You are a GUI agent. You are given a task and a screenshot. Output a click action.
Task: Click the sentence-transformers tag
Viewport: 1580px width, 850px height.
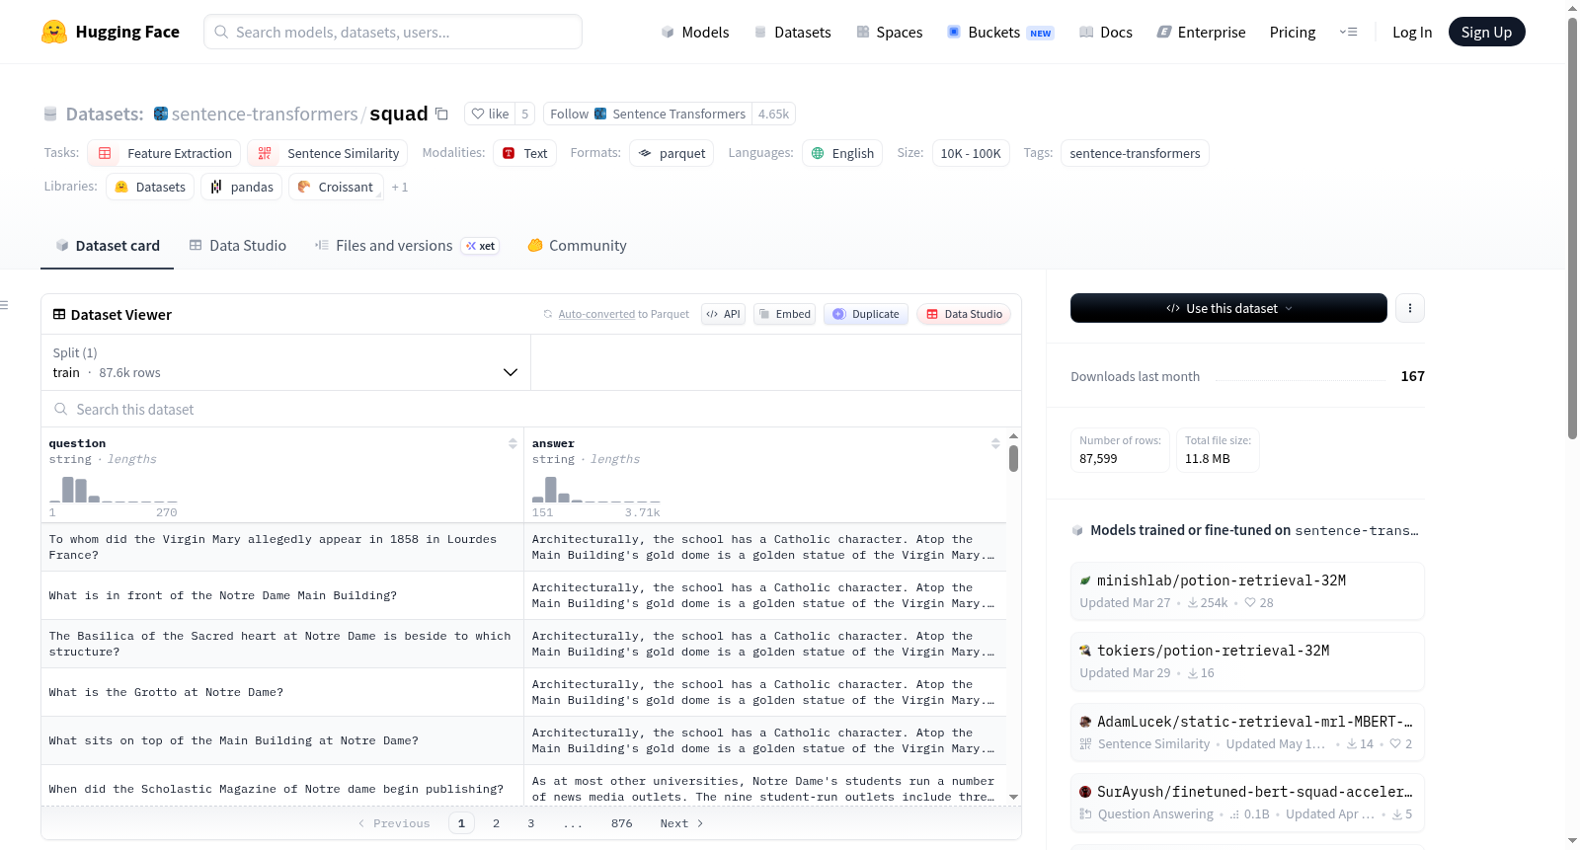tap(1135, 153)
